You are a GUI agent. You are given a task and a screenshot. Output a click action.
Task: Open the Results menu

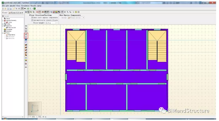coord(33,6)
